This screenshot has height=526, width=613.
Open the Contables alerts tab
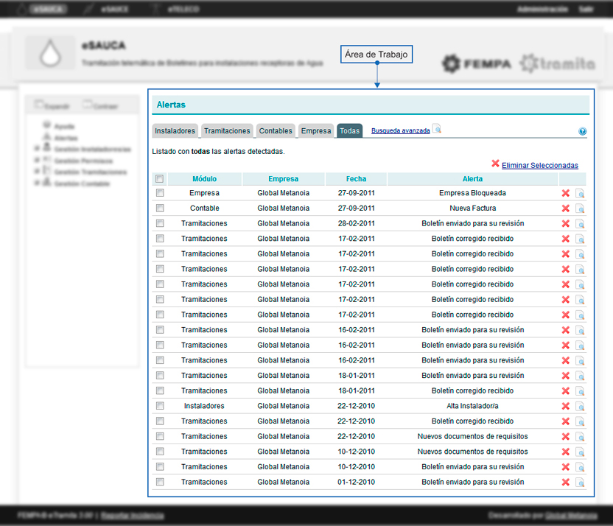click(x=276, y=130)
